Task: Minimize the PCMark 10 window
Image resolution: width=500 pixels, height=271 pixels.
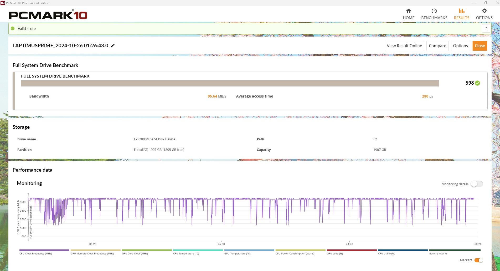Action: 474,3
